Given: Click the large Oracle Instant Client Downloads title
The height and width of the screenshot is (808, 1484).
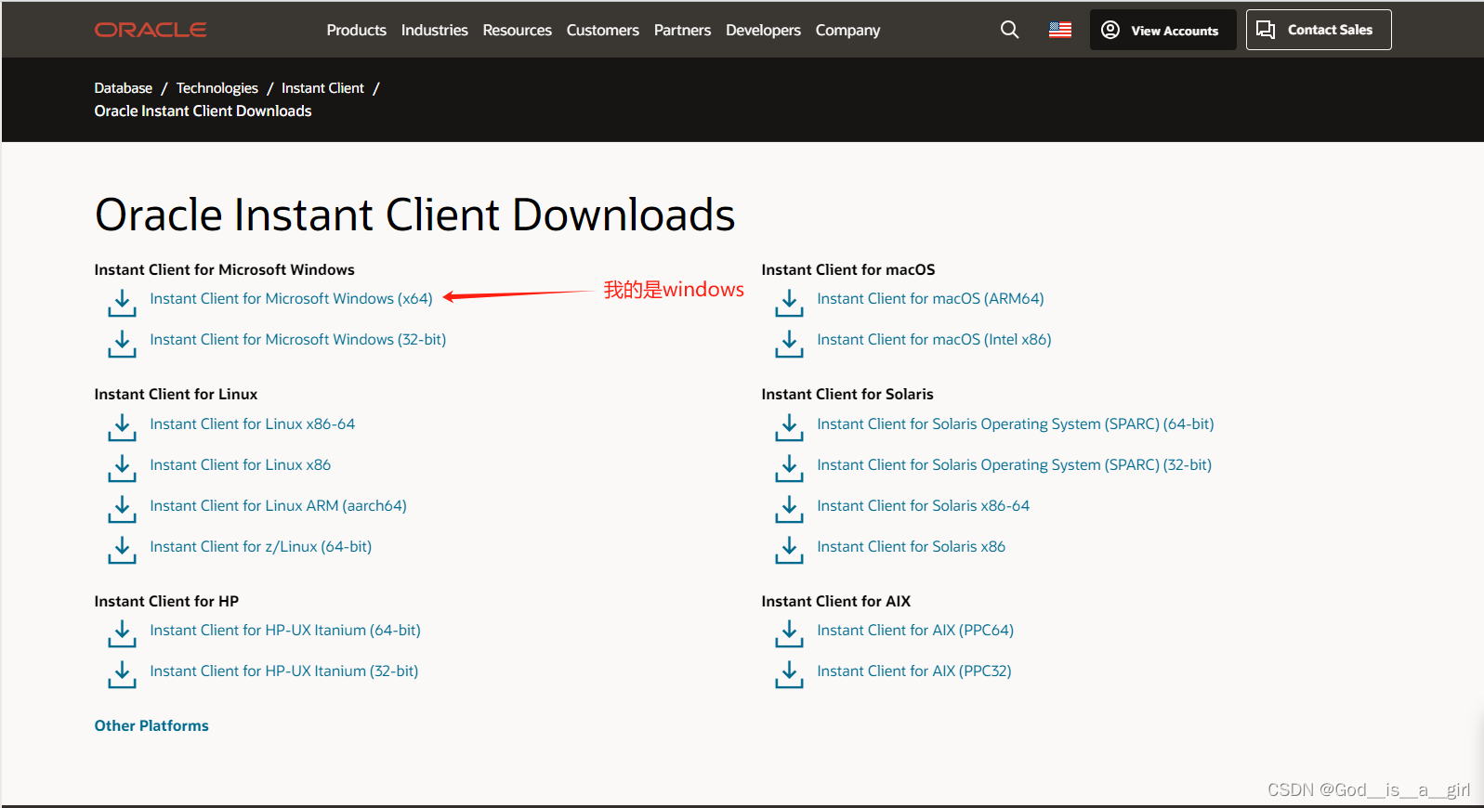Looking at the screenshot, I should point(414,215).
